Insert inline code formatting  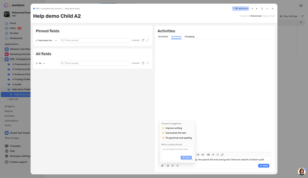pyautogui.click(x=213, y=155)
